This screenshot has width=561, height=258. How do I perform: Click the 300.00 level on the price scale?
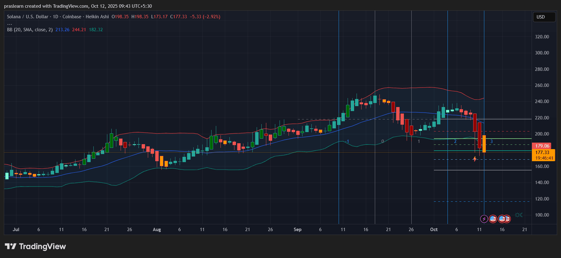[x=542, y=53]
